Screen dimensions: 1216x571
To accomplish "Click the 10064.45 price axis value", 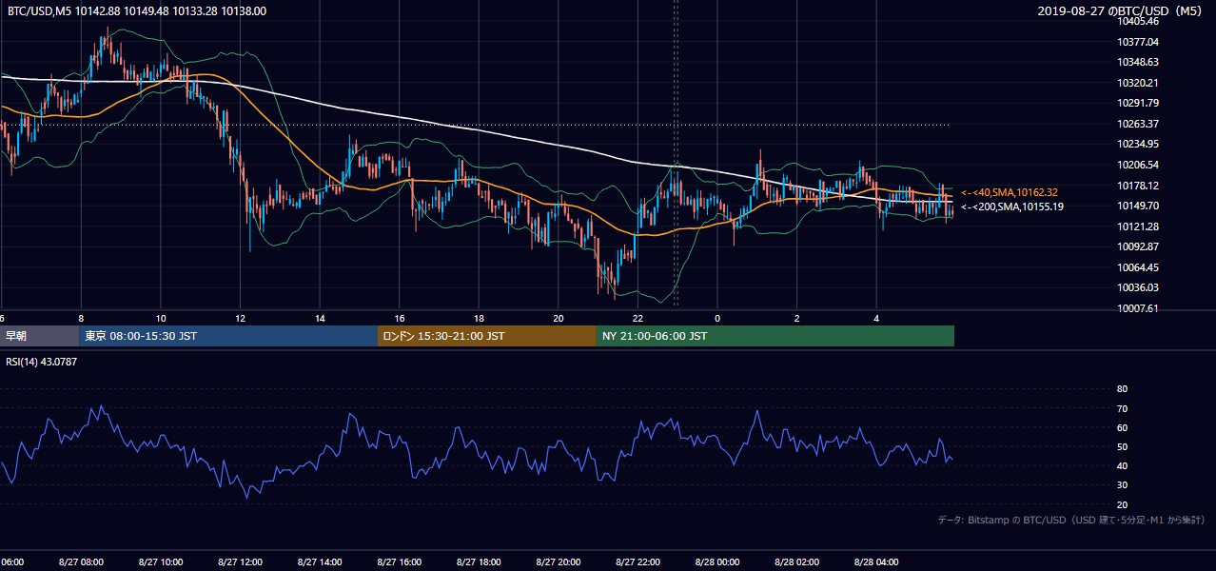I will [1137, 267].
